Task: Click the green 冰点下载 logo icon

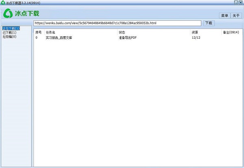Action: [x=8, y=13]
